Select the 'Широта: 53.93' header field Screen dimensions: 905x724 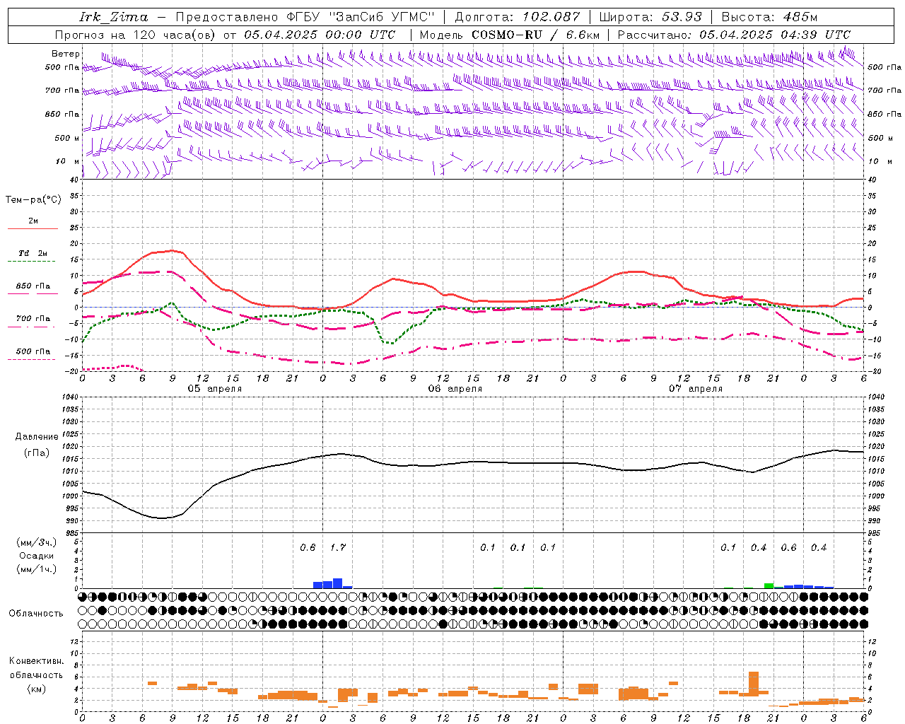tap(650, 17)
